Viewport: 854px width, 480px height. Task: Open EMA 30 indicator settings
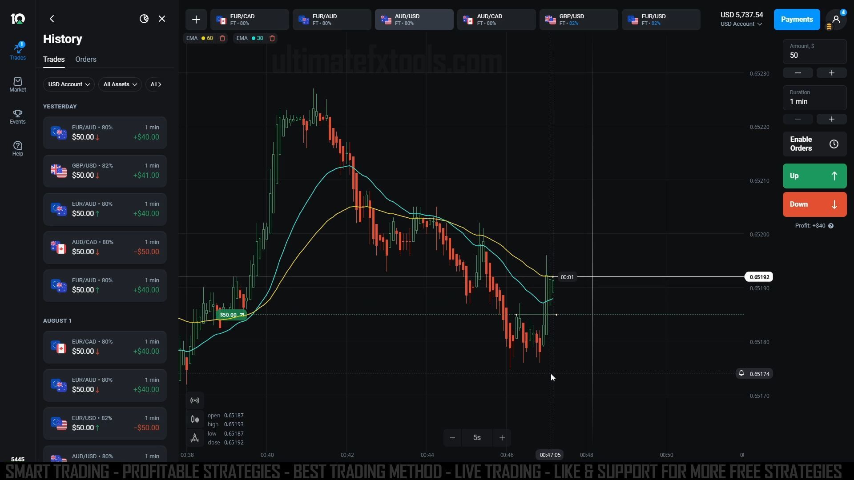(x=249, y=38)
